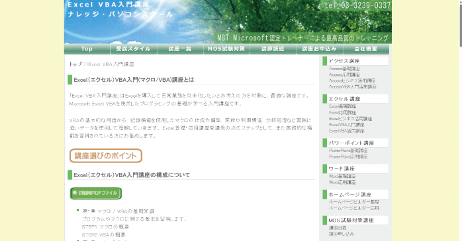Click the tel 03-3239-0337 phone number
Image resolution: width=462 pixels, height=241 pixels.
click(357, 5)
